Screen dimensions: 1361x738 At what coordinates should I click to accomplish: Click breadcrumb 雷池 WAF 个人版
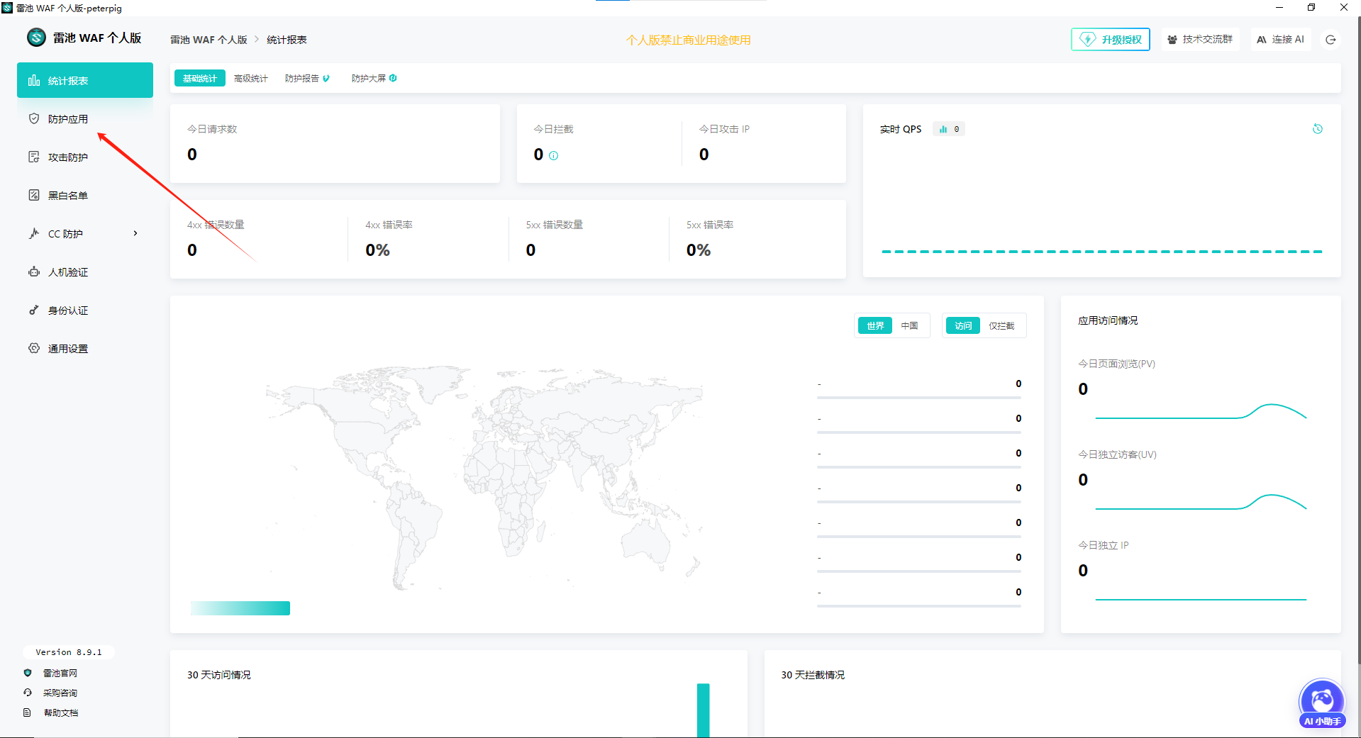coord(209,40)
